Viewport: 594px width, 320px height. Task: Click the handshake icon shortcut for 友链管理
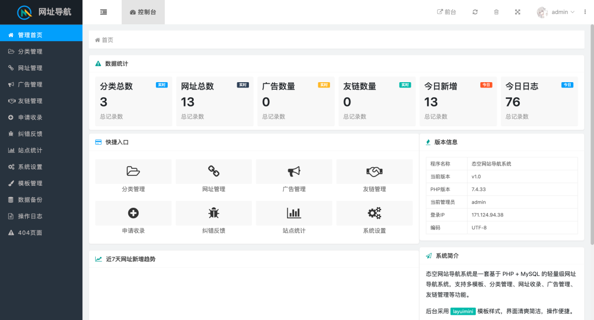pos(374,171)
